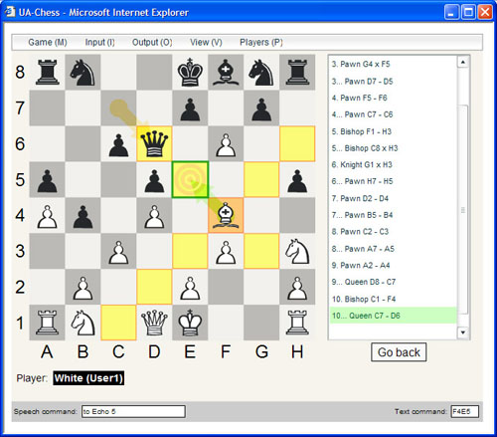Select the black rook on H8
Image resolution: width=497 pixels, height=437 pixels.
[297, 73]
